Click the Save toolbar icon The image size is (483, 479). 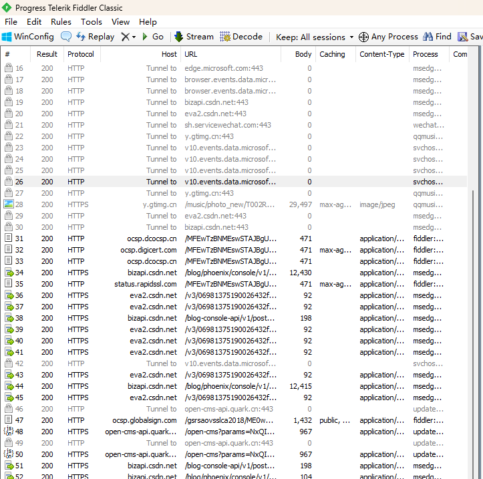coord(462,37)
